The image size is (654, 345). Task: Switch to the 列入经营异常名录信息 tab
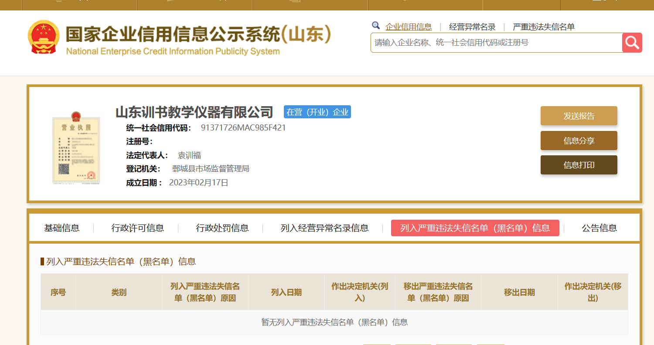pos(324,228)
